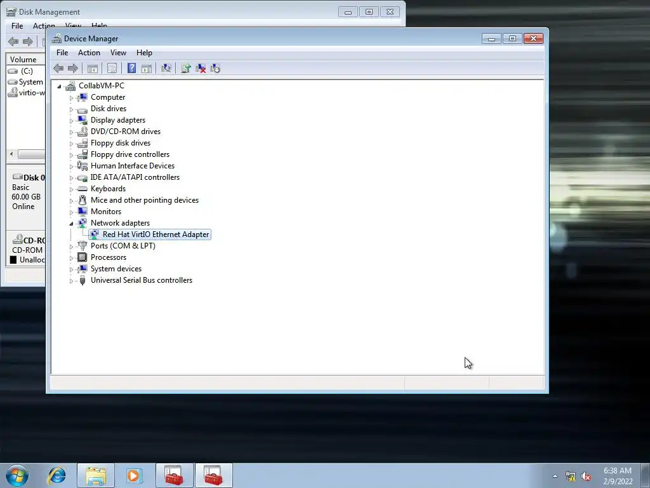The height and width of the screenshot is (488, 650).
Task: Click the left scroll arrow in Disk Management
Action: [11, 154]
